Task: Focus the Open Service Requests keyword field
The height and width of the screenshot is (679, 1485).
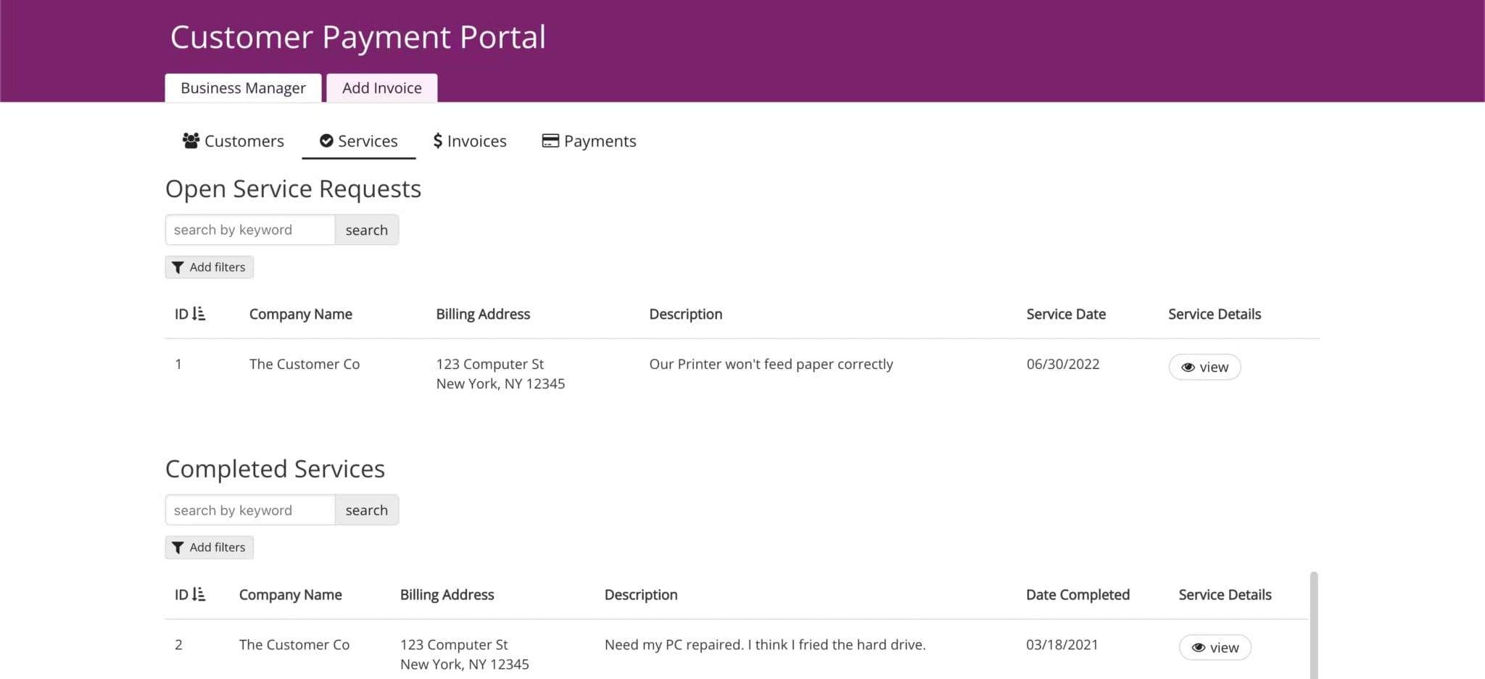Action: click(250, 230)
